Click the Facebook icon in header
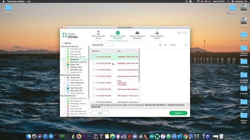The height and width of the screenshot is (140, 250). 186,33
